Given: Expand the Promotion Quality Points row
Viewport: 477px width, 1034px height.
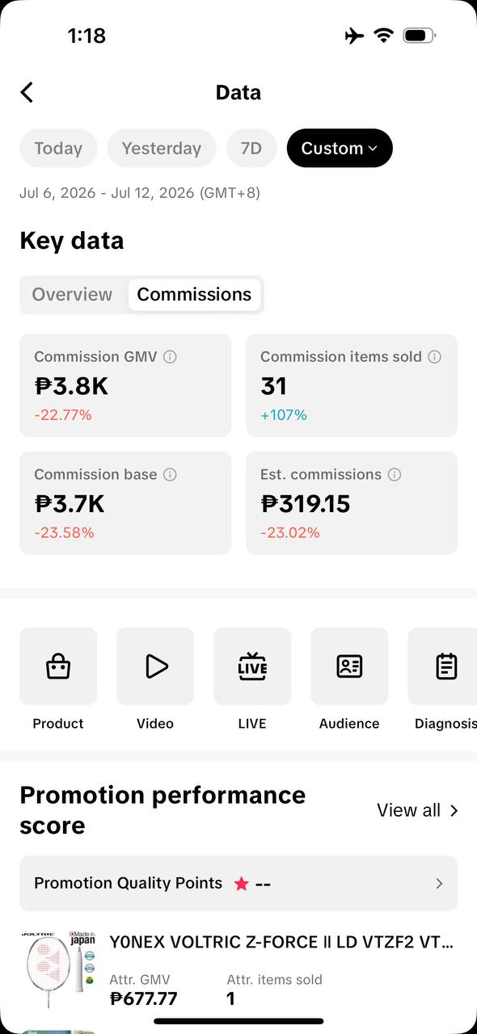Looking at the screenshot, I should click(x=238, y=883).
